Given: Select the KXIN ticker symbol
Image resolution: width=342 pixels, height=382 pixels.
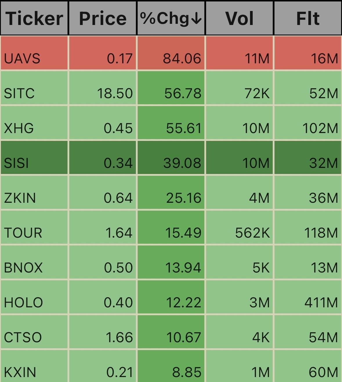Looking at the screenshot, I should [20, 372].
